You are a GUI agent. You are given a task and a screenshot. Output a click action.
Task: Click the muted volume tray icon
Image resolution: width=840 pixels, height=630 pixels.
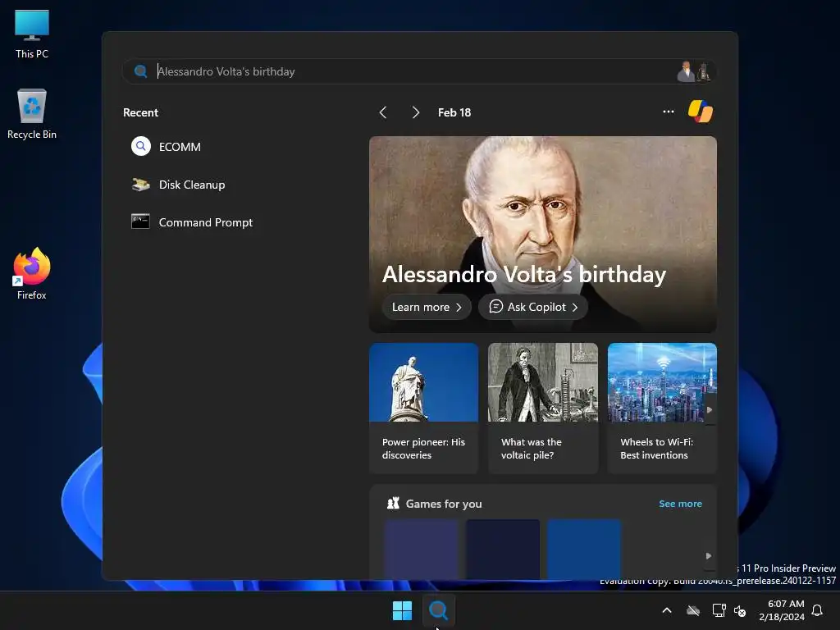[740, 610]
